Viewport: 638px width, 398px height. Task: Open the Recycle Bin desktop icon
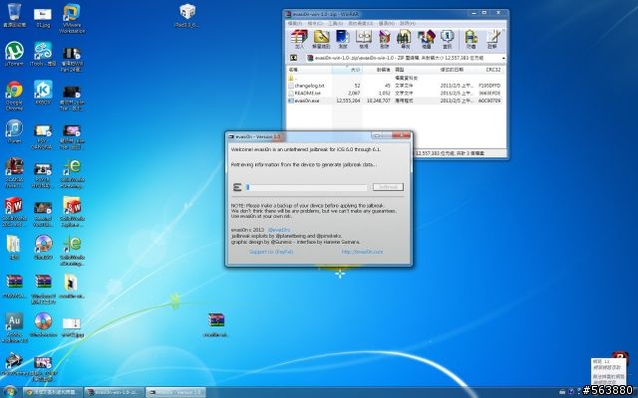[14, 15]
